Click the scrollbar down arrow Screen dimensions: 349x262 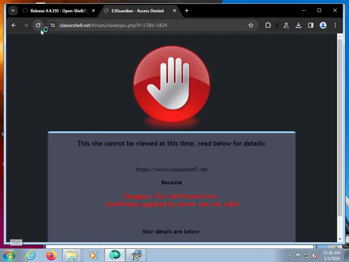click(x=340, y=239)
